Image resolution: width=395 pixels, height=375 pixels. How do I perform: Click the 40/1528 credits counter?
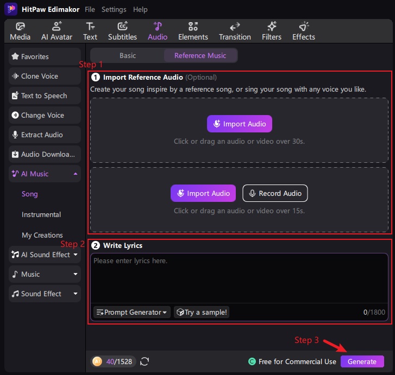tap(119, 361)
